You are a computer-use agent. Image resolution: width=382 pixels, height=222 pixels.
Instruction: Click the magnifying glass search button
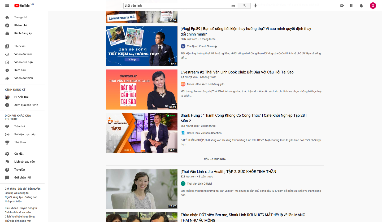coord(244,6)
